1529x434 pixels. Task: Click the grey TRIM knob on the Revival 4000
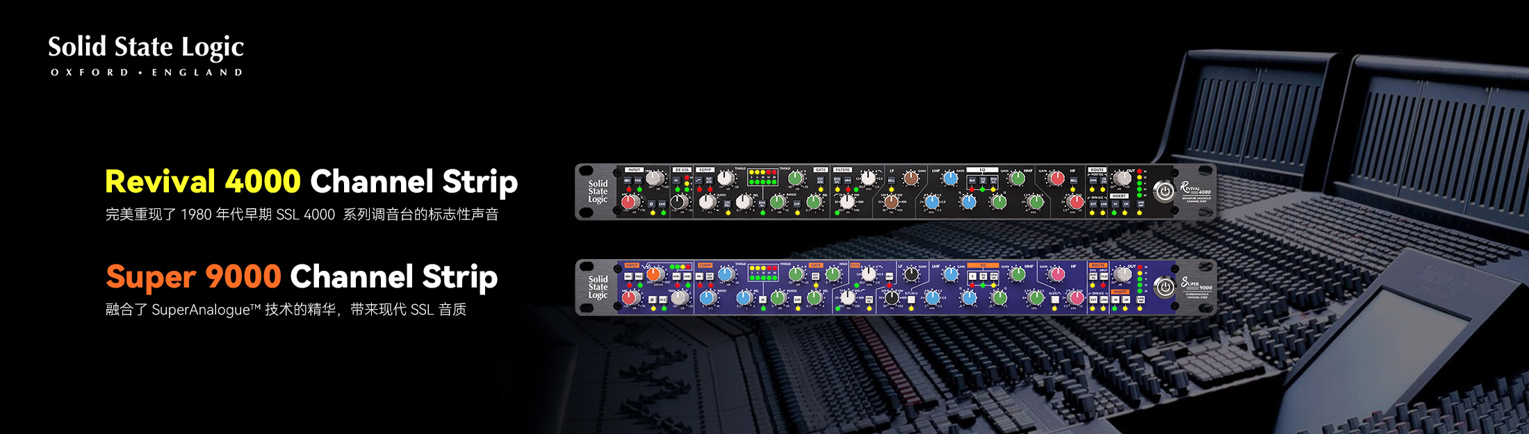coord(654,178)
